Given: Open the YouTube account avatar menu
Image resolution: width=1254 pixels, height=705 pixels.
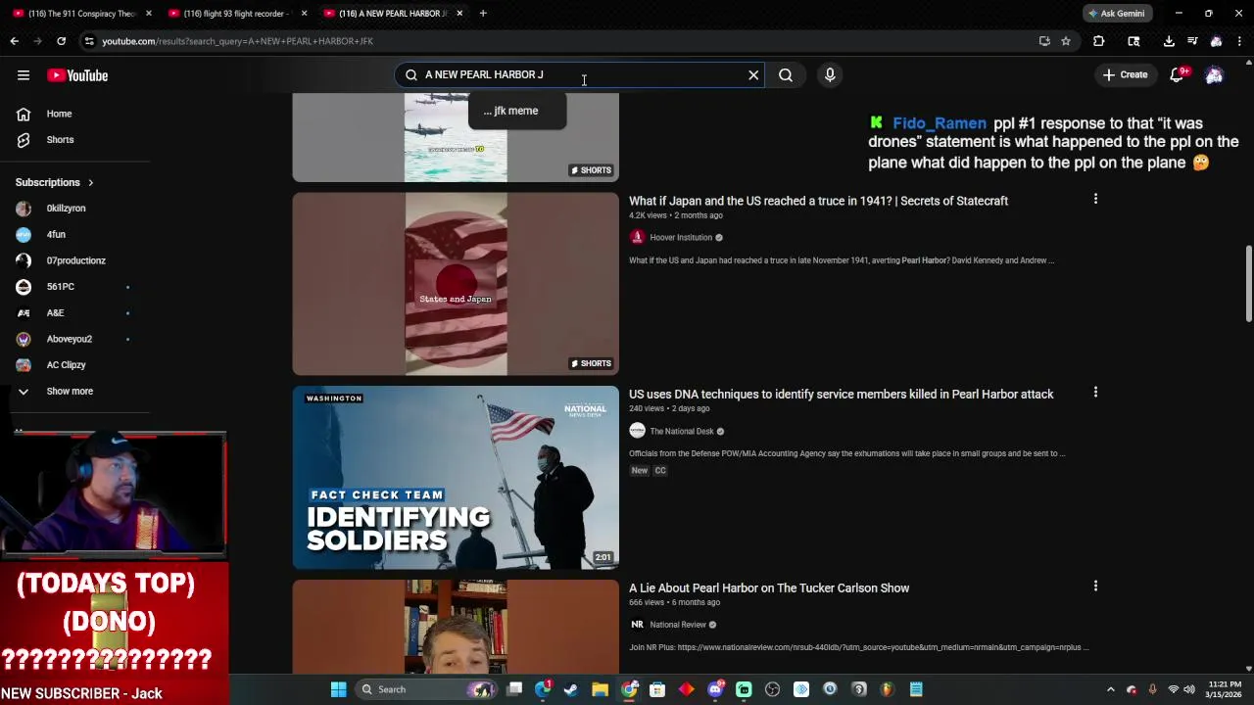Looking at the screenshot, I should point(1214,75).
